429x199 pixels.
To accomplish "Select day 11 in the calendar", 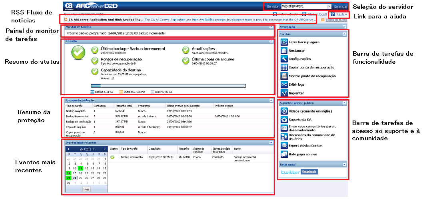I will click(80, 168).
